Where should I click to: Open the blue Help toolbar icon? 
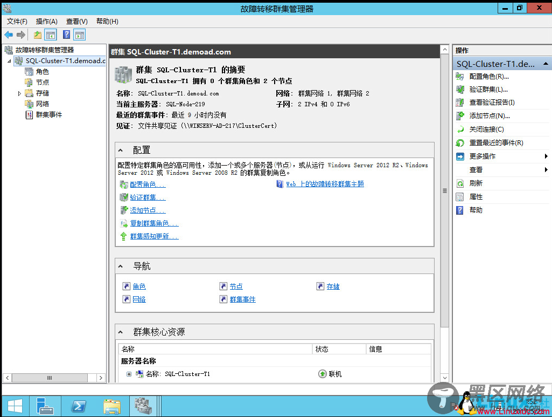66,35
